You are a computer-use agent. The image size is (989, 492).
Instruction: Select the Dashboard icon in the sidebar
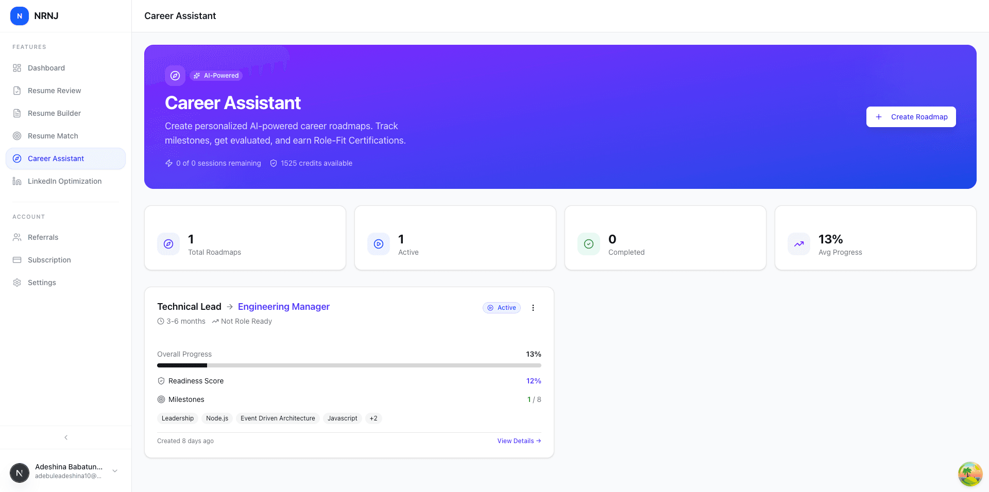[x=17, y=67]
